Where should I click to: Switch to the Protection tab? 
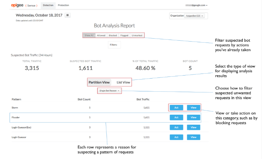[x=64, y=6]
